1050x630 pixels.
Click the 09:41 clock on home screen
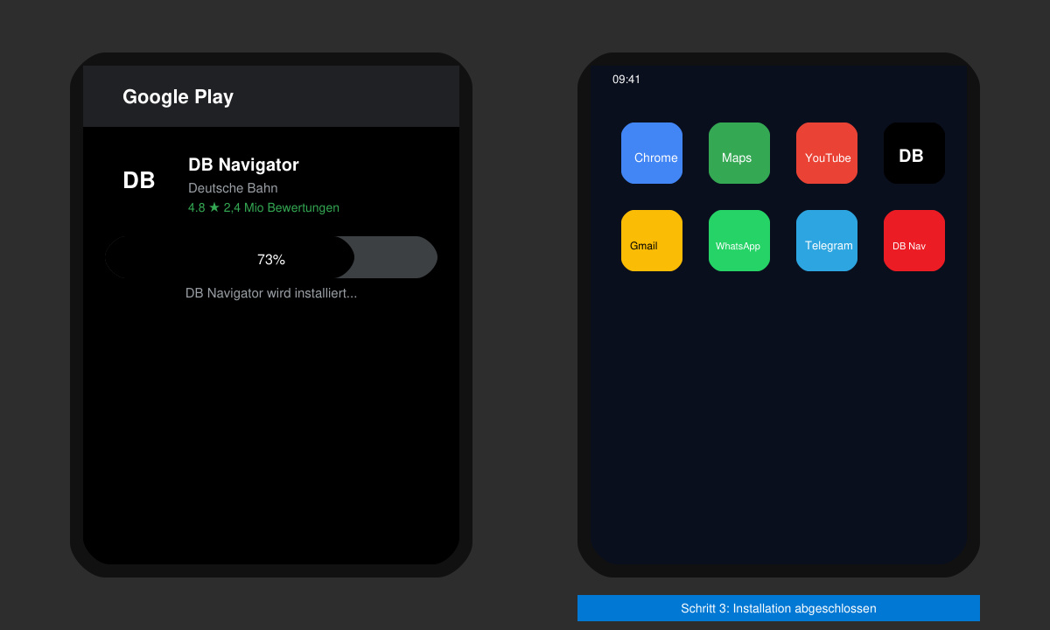626,80
